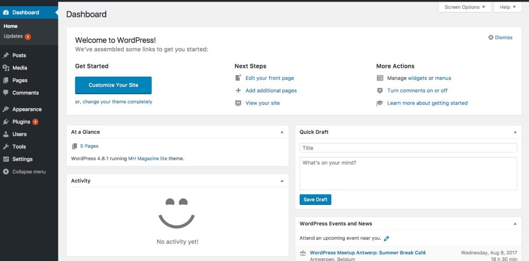529x261 pixels.
Task: Click the Dashboard gauge icon in sidebar
Action: point(6,12)
